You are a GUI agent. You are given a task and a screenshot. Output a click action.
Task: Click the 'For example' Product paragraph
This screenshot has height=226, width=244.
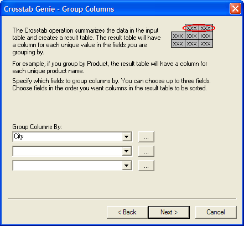pos(110,67)
